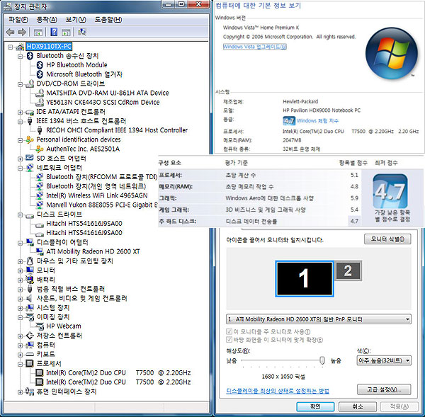Toggle 바탕 화면을 이 모니터에 맞게 확장 checkbox
This screenshot has width=425, height=417.
229,340
